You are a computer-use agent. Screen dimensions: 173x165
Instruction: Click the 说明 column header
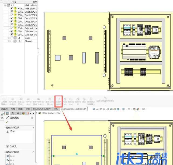[31, 2]
